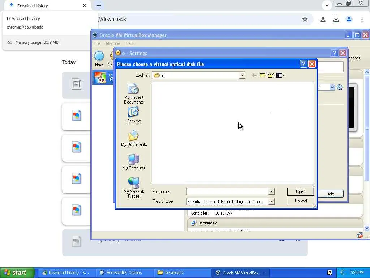Click the File name input field
This screenshot has width=370, height=278.
[228, 191]
